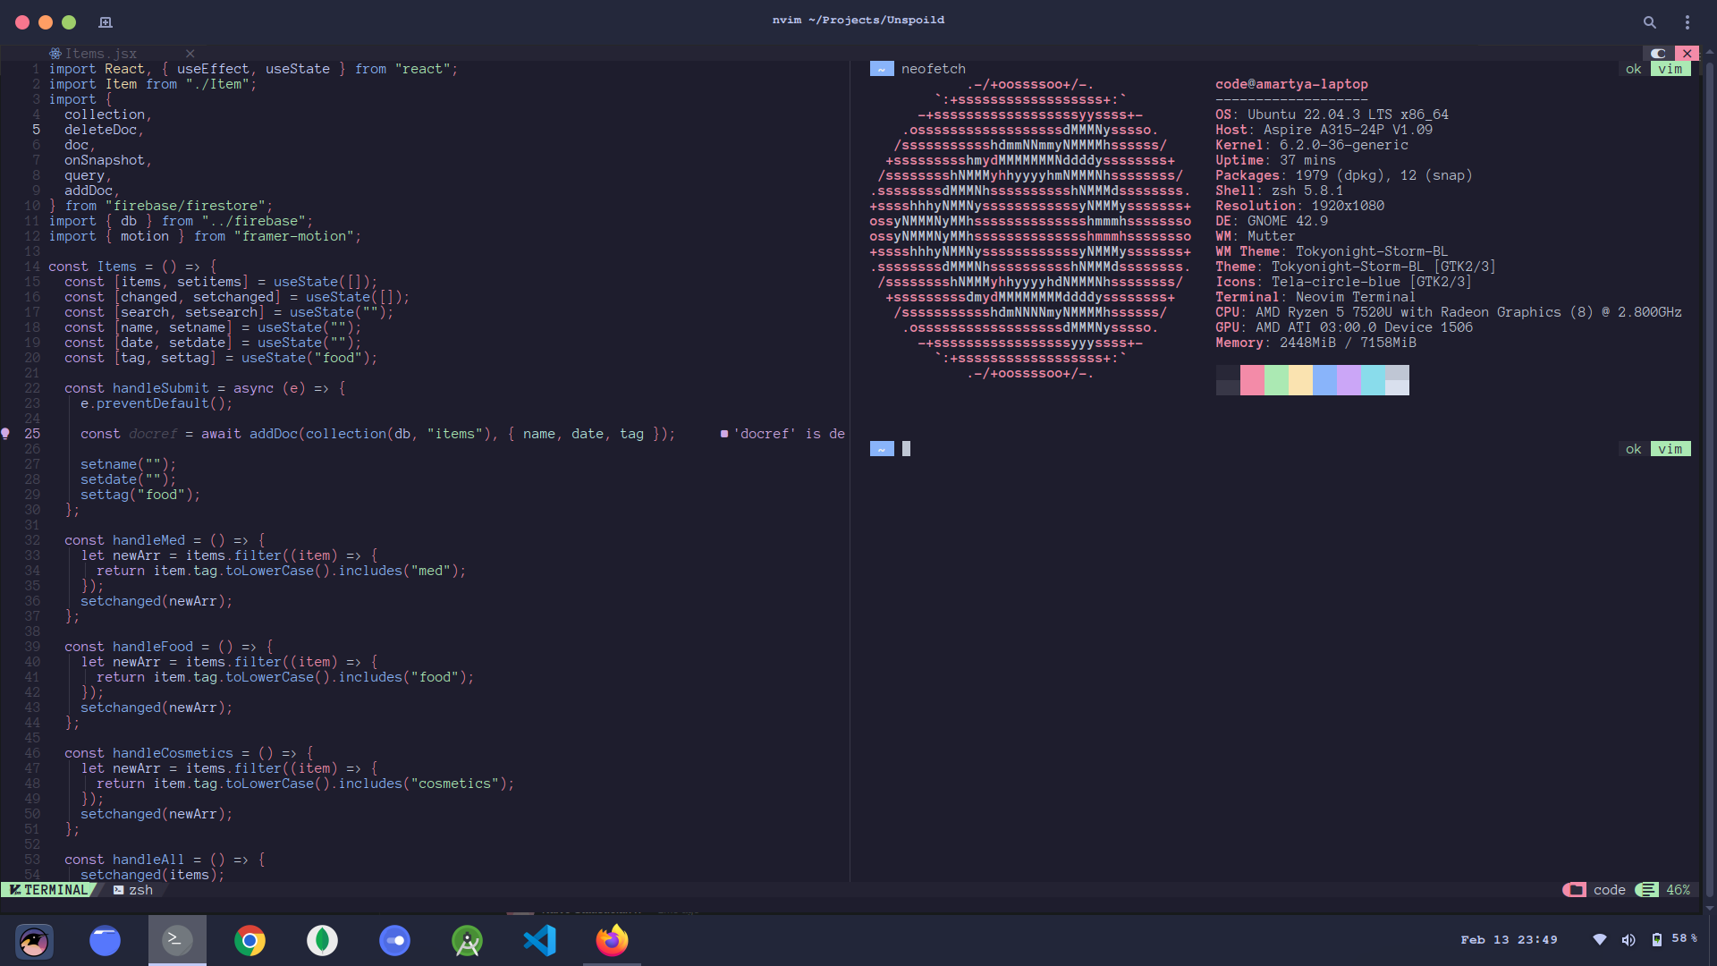This screenshot has height=966, width=1717.
Task: Launch Google Chrome from the taskbar
Action: [250, 940]
